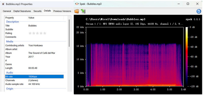Click the -60 dB scale label

(x=194, y=57)
